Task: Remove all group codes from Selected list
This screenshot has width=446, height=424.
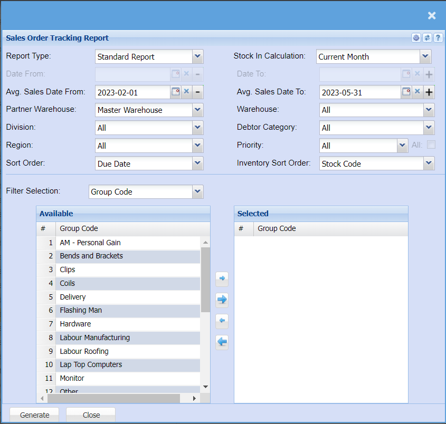Action: [x=222, y=342]
